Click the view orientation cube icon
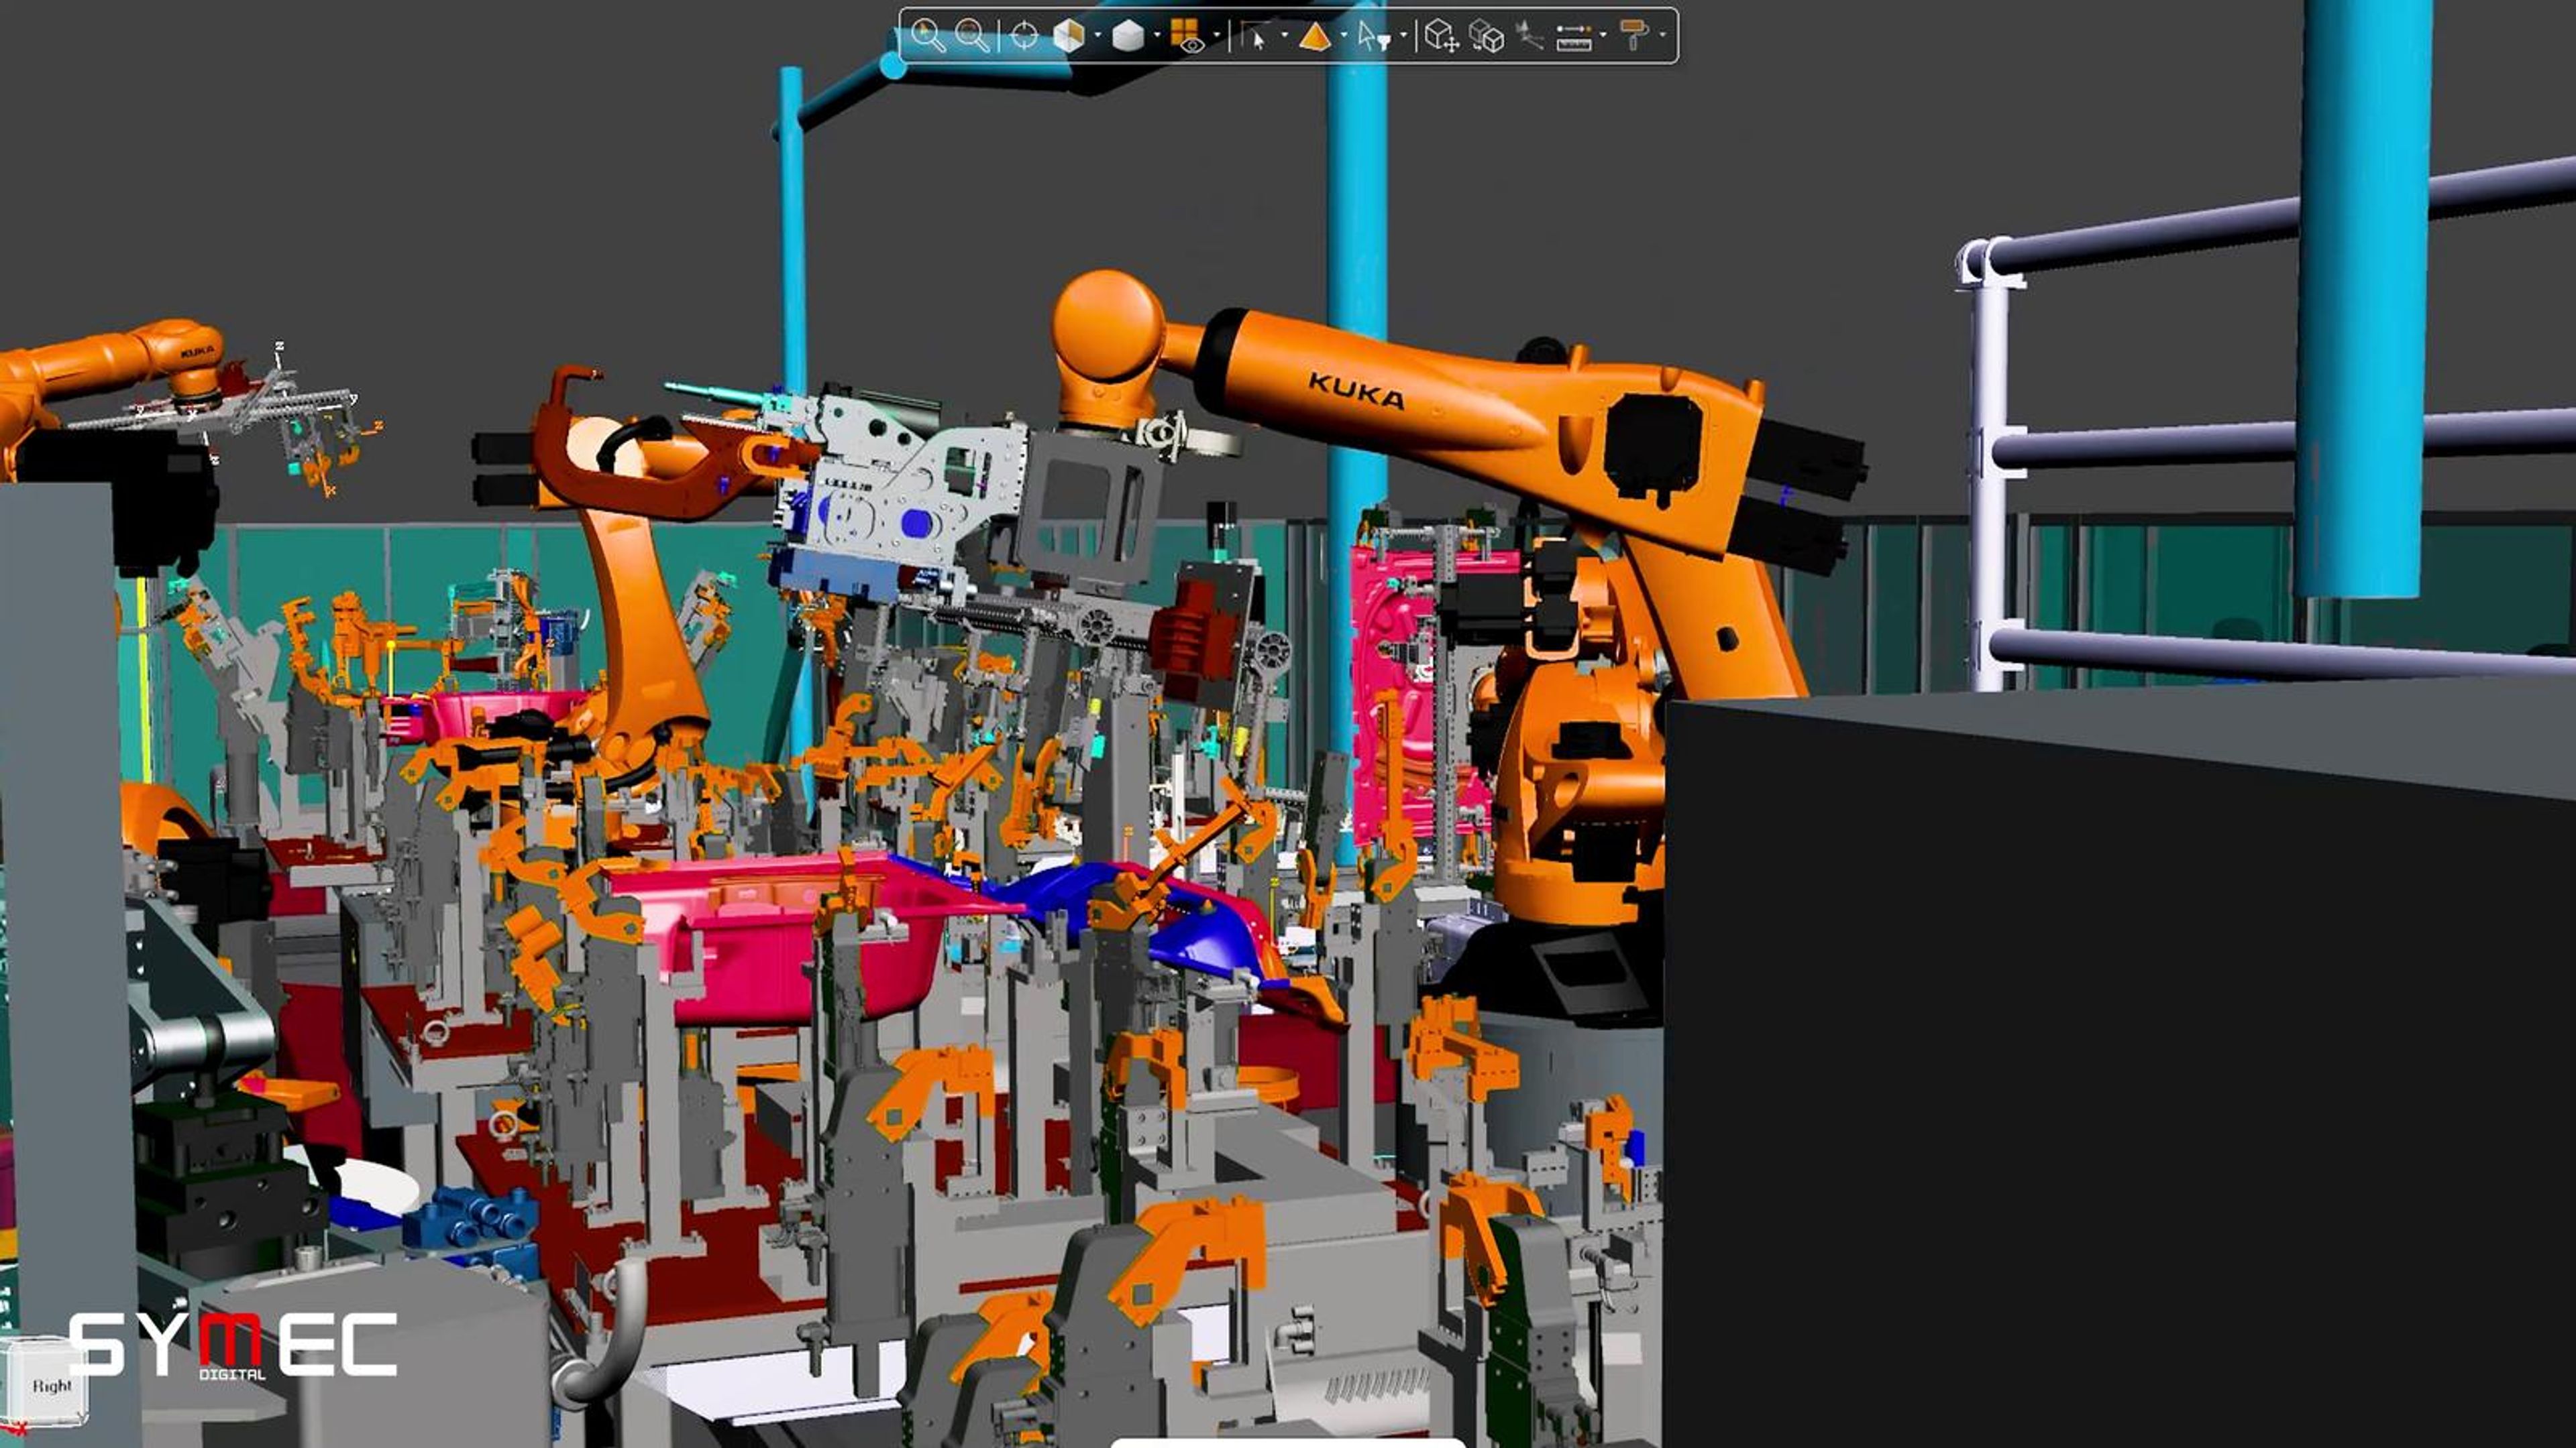 click(x=1068, y=36)
